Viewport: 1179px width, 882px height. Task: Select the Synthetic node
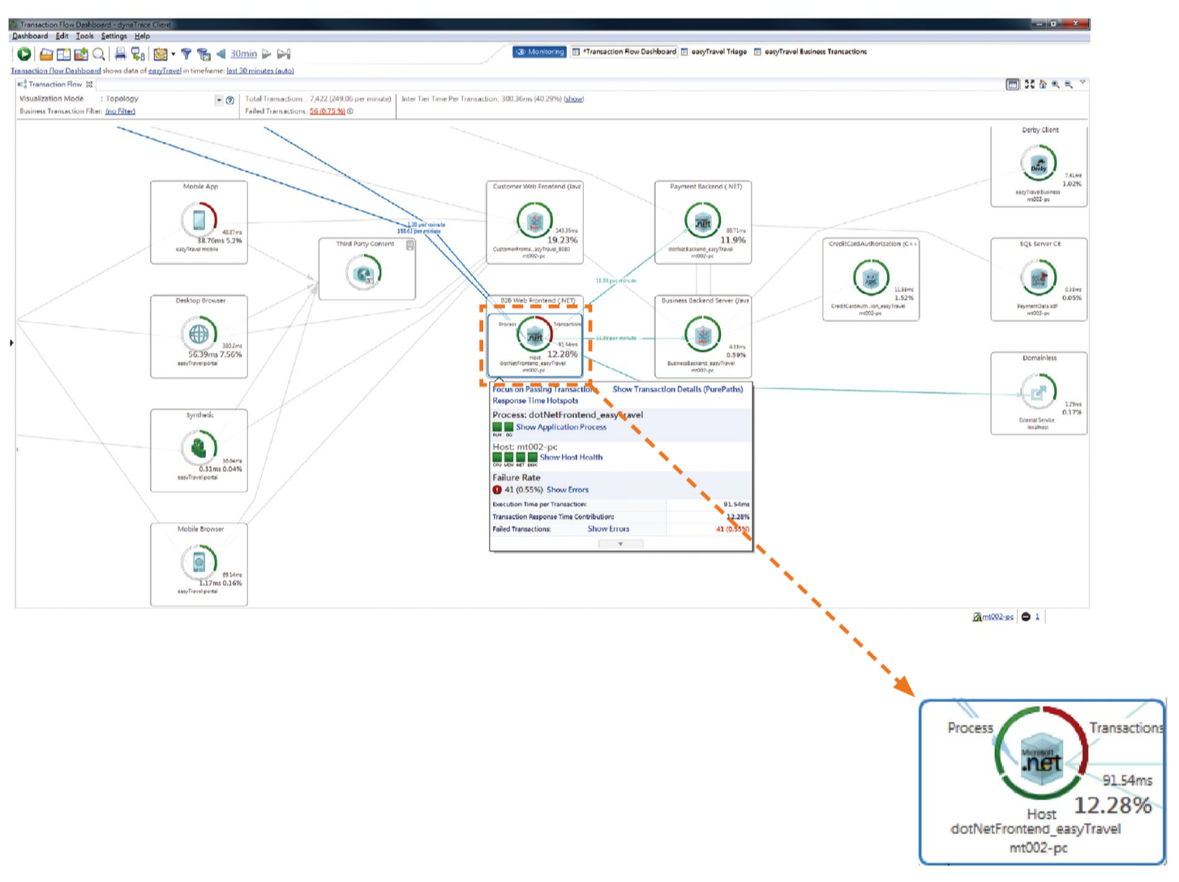[x=199, y=451]
